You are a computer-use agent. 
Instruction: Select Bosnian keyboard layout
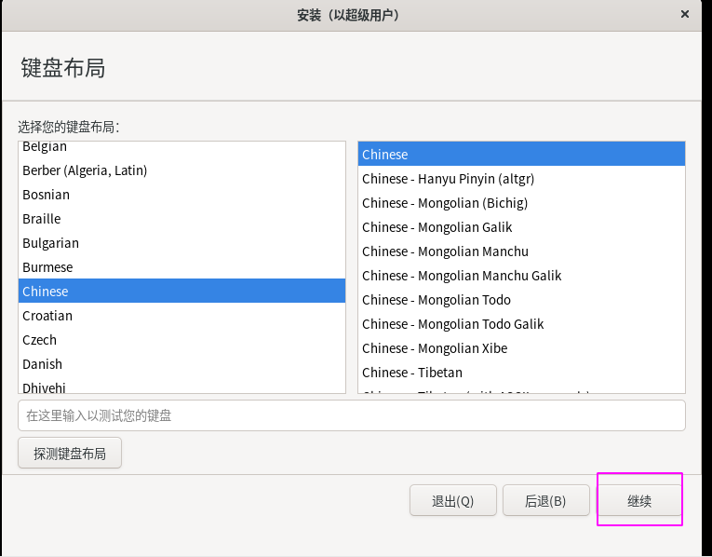(181, 195)
